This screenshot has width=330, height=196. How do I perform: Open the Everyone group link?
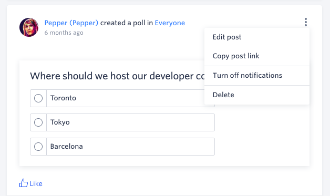pyautogui.click(x=170, y=23)
